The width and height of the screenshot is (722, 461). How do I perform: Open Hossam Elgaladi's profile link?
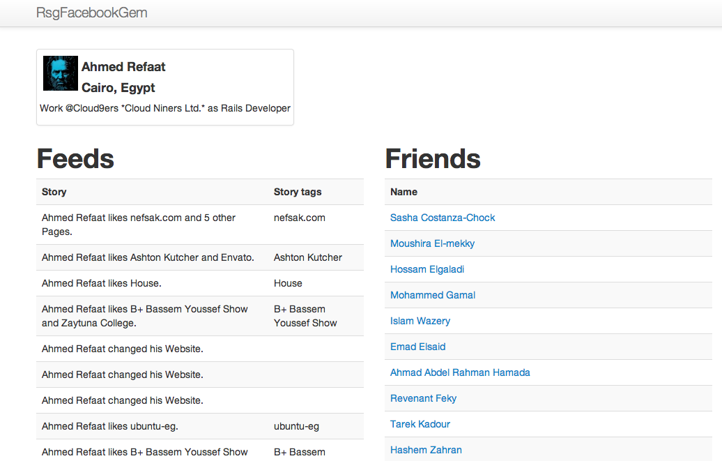[427, 269]
